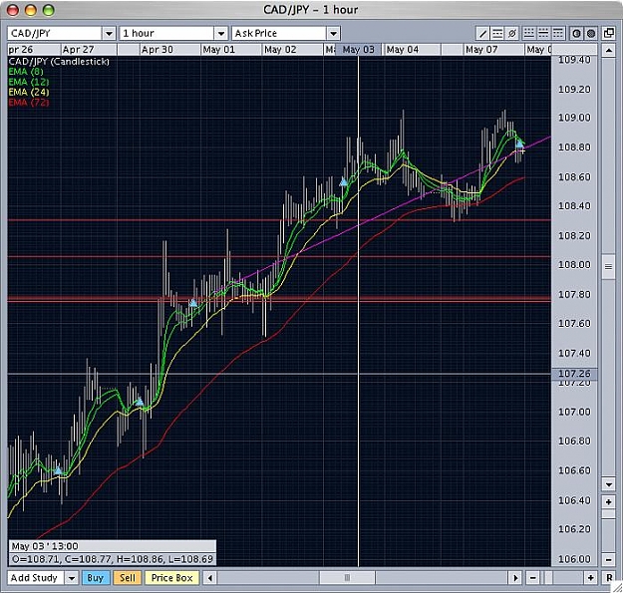The image size is (623, 593).
Task: Click the highlighted 107.26 price marker
Action: coord(574,374)
